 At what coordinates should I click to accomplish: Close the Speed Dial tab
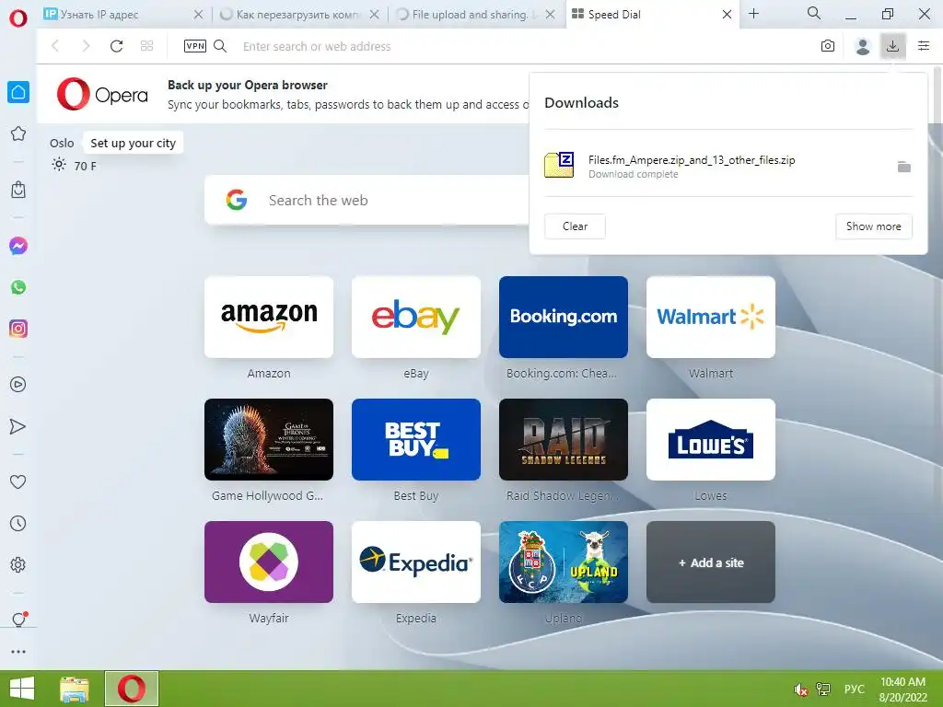point(728,15)
